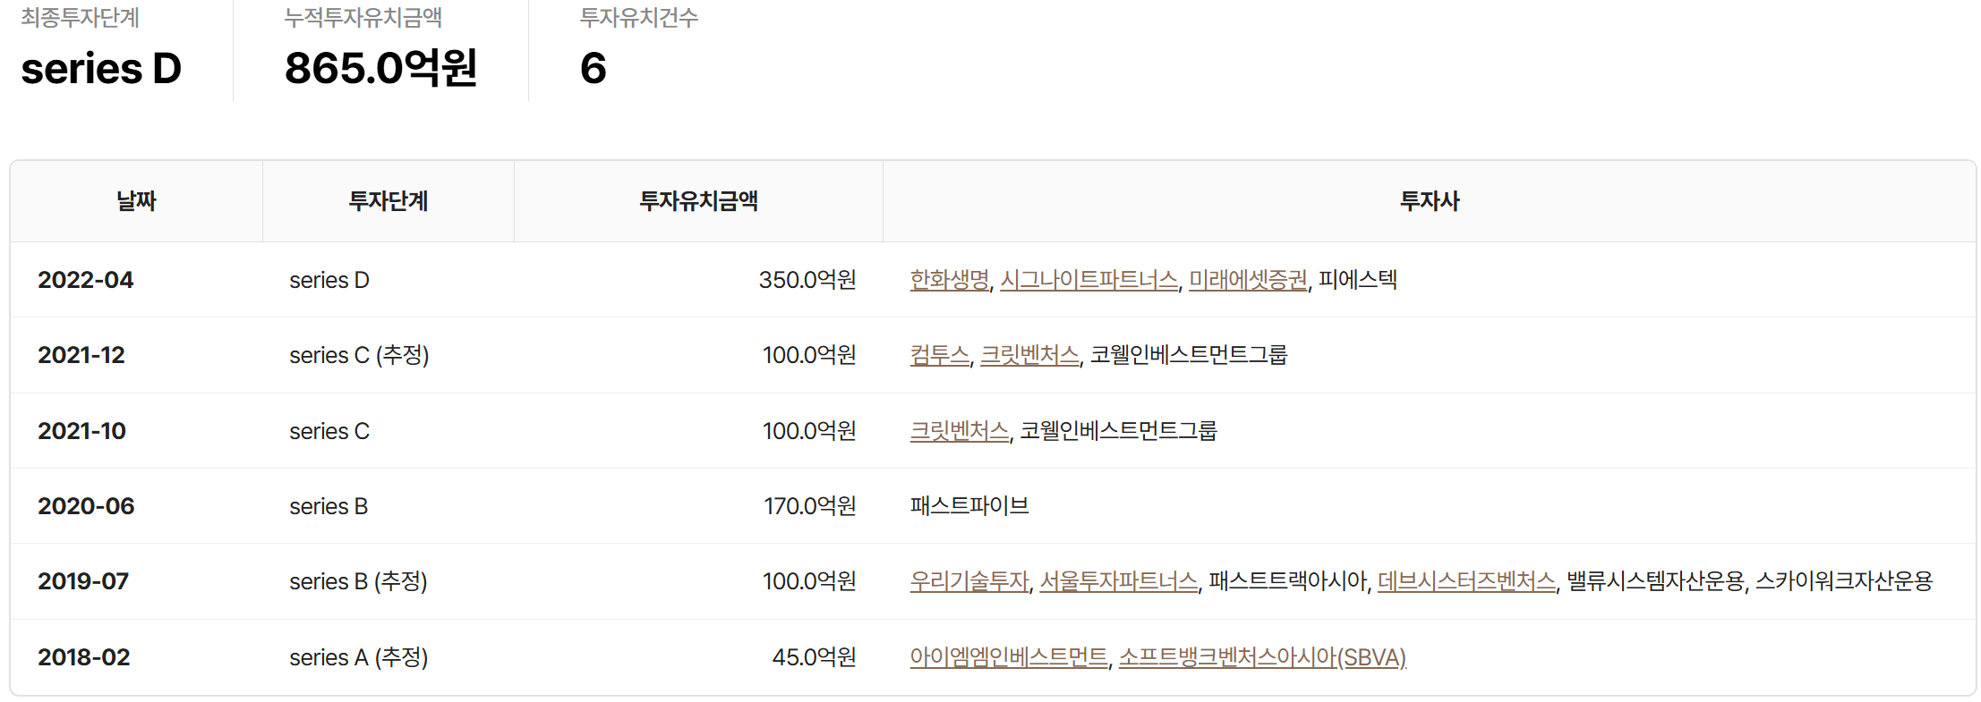Click the 865.0억원 cumulative amount value
Image resolution: width=1981 pixels, height=702 pixels.
[380, 68]
